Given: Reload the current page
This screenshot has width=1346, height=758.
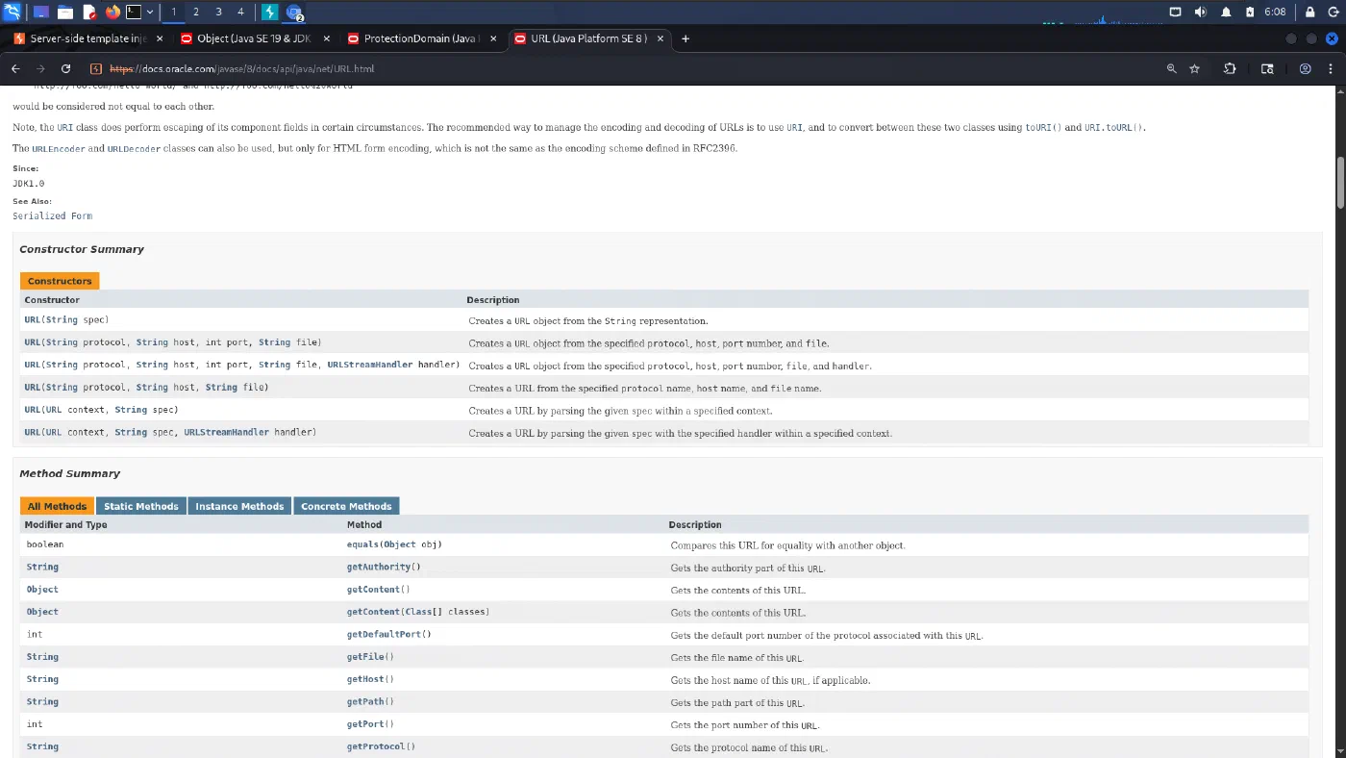Looking at the screenshot, I should [x=65, y=68].
